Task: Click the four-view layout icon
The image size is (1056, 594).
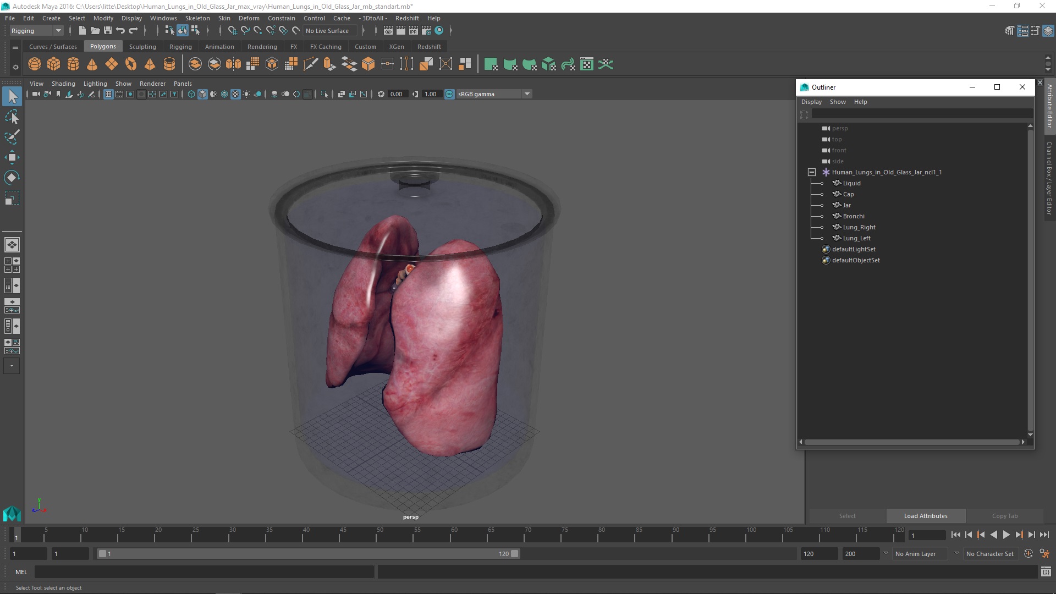Action: click(12, 265)
